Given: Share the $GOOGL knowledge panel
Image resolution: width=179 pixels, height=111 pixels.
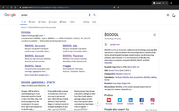Looking at the screenshot, I should coord(154,35).
